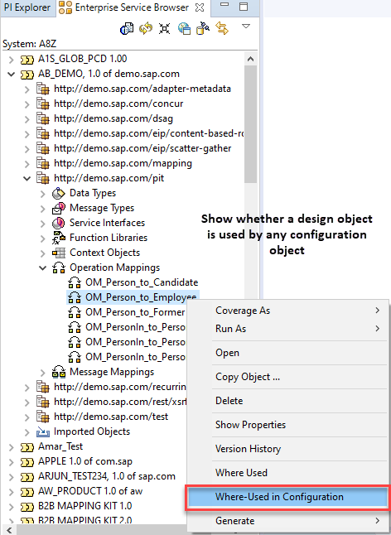Viewport: 391px width, 535px height.
Task: Select the Enterprise Service Browser tab
Action: click(x=132, y=7)
